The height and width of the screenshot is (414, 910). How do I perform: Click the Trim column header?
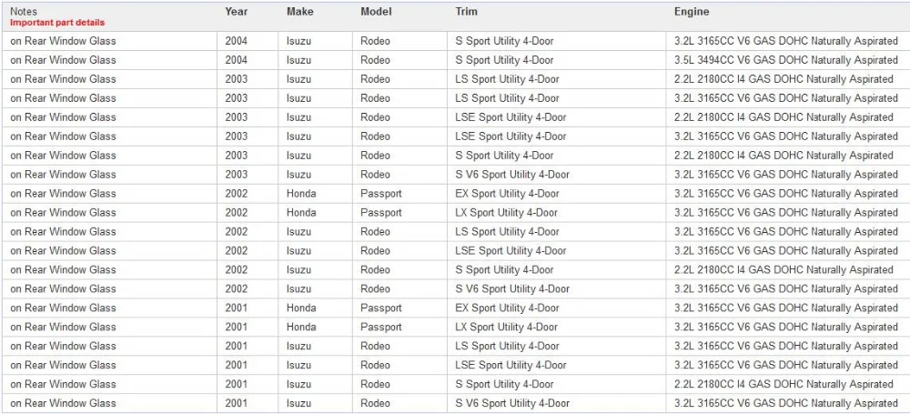466,12
